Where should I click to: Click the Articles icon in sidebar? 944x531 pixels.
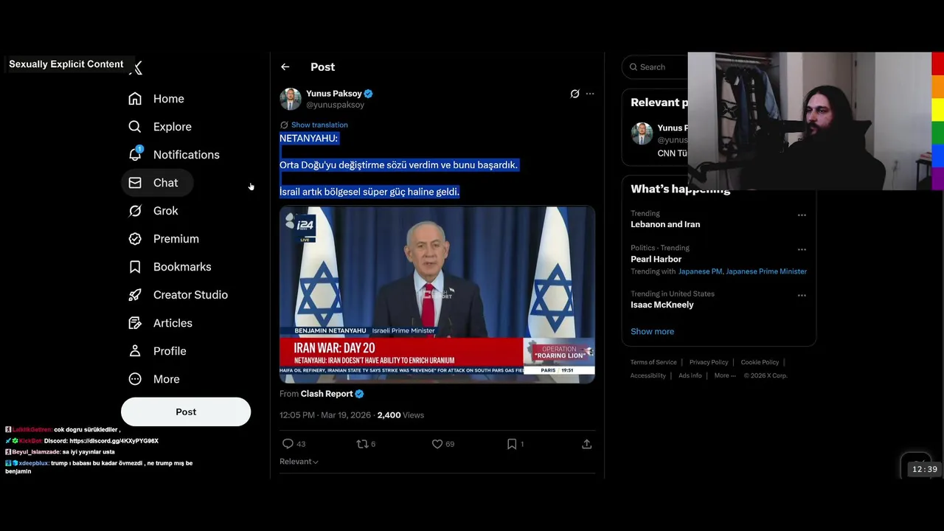coord(135,323)
